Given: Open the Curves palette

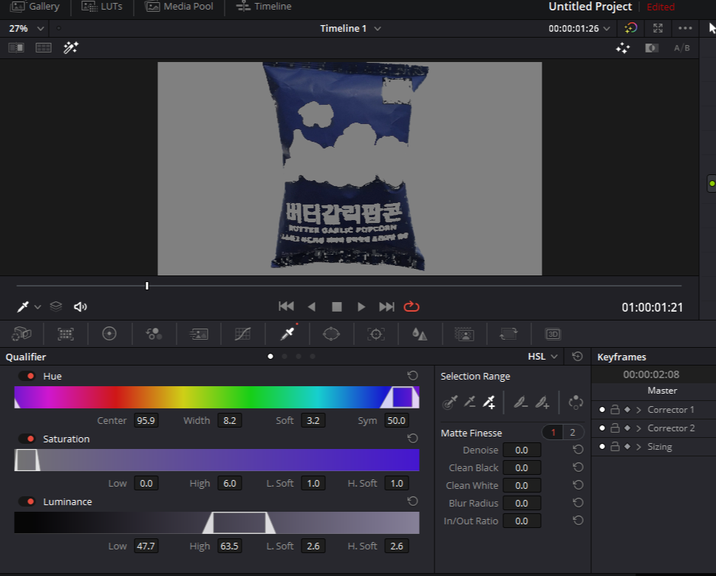Looking at the screenshot, I should coord(242,334).
